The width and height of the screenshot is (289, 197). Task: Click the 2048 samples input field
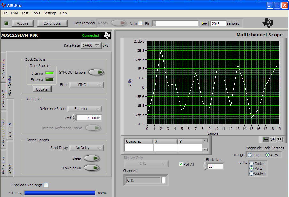point(218,23)
